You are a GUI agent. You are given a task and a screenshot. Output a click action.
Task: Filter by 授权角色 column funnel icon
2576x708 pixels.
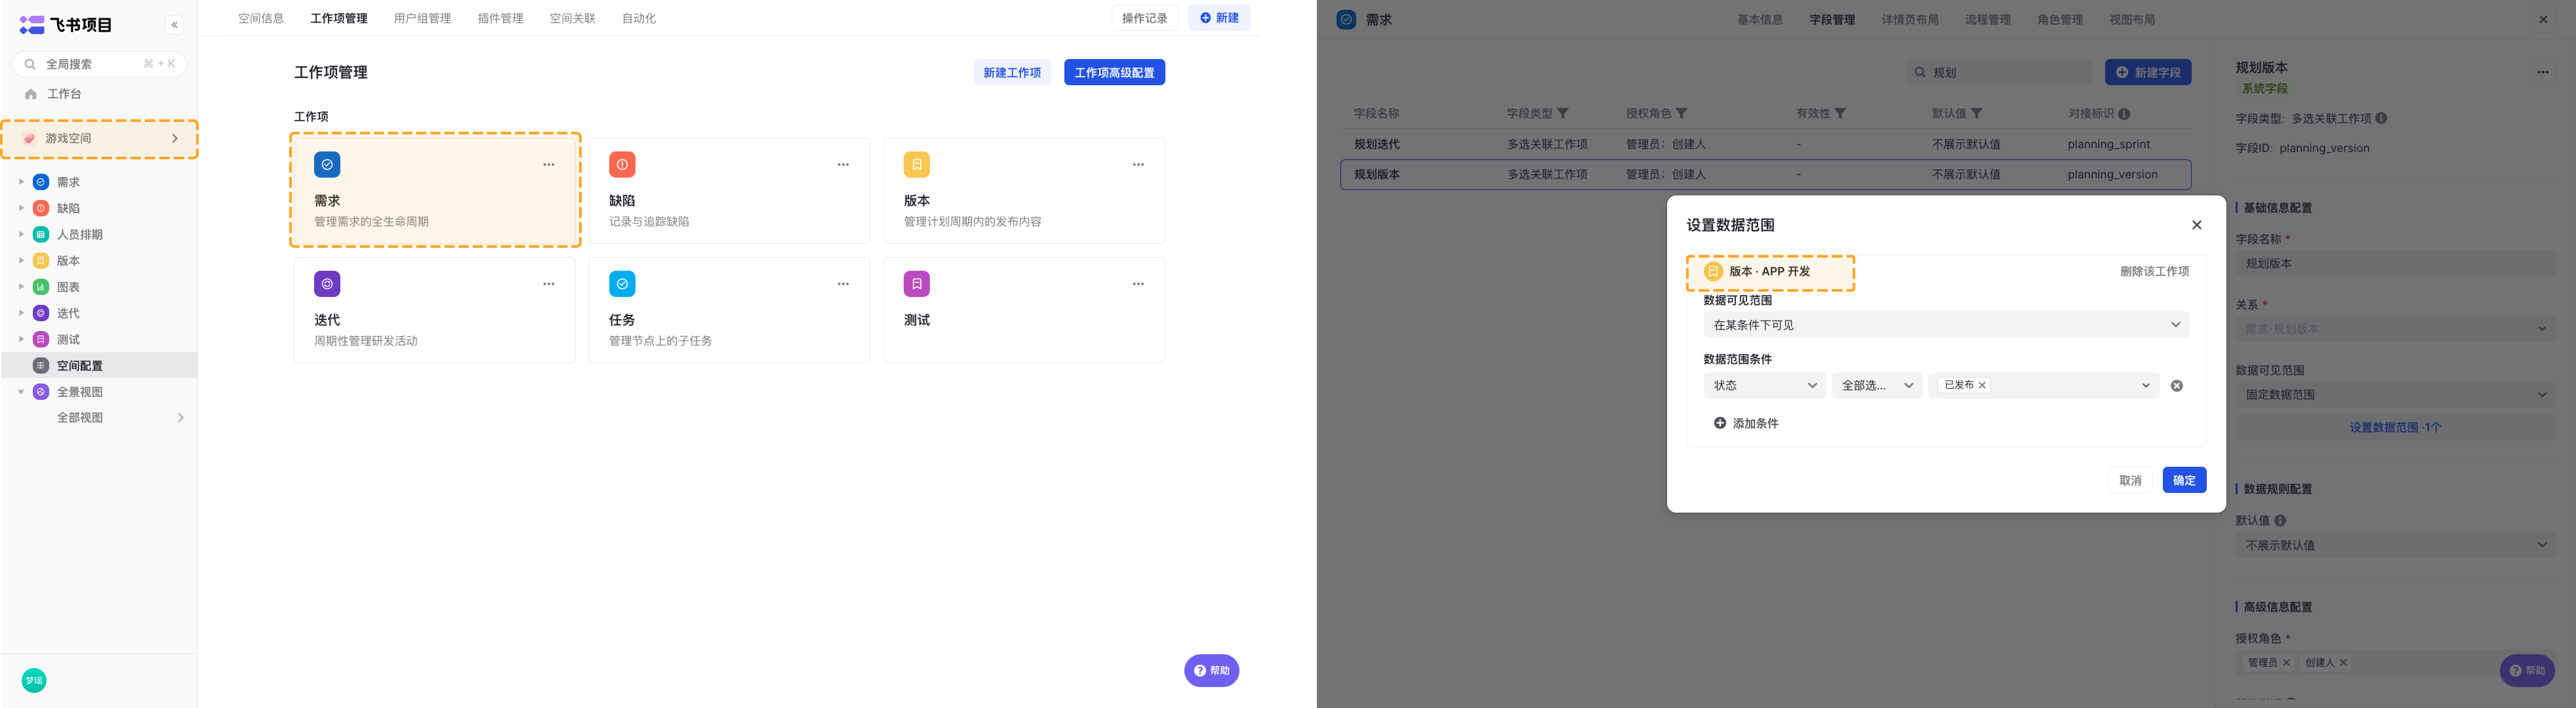pyautogui.click(x=1682, y=114)
